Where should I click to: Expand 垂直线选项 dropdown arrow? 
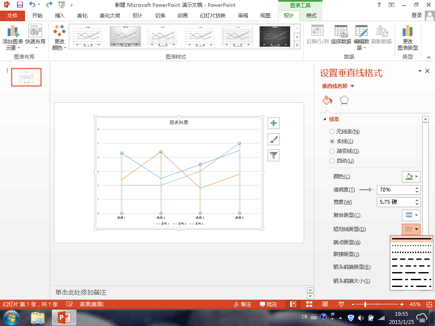click(352, 86)
